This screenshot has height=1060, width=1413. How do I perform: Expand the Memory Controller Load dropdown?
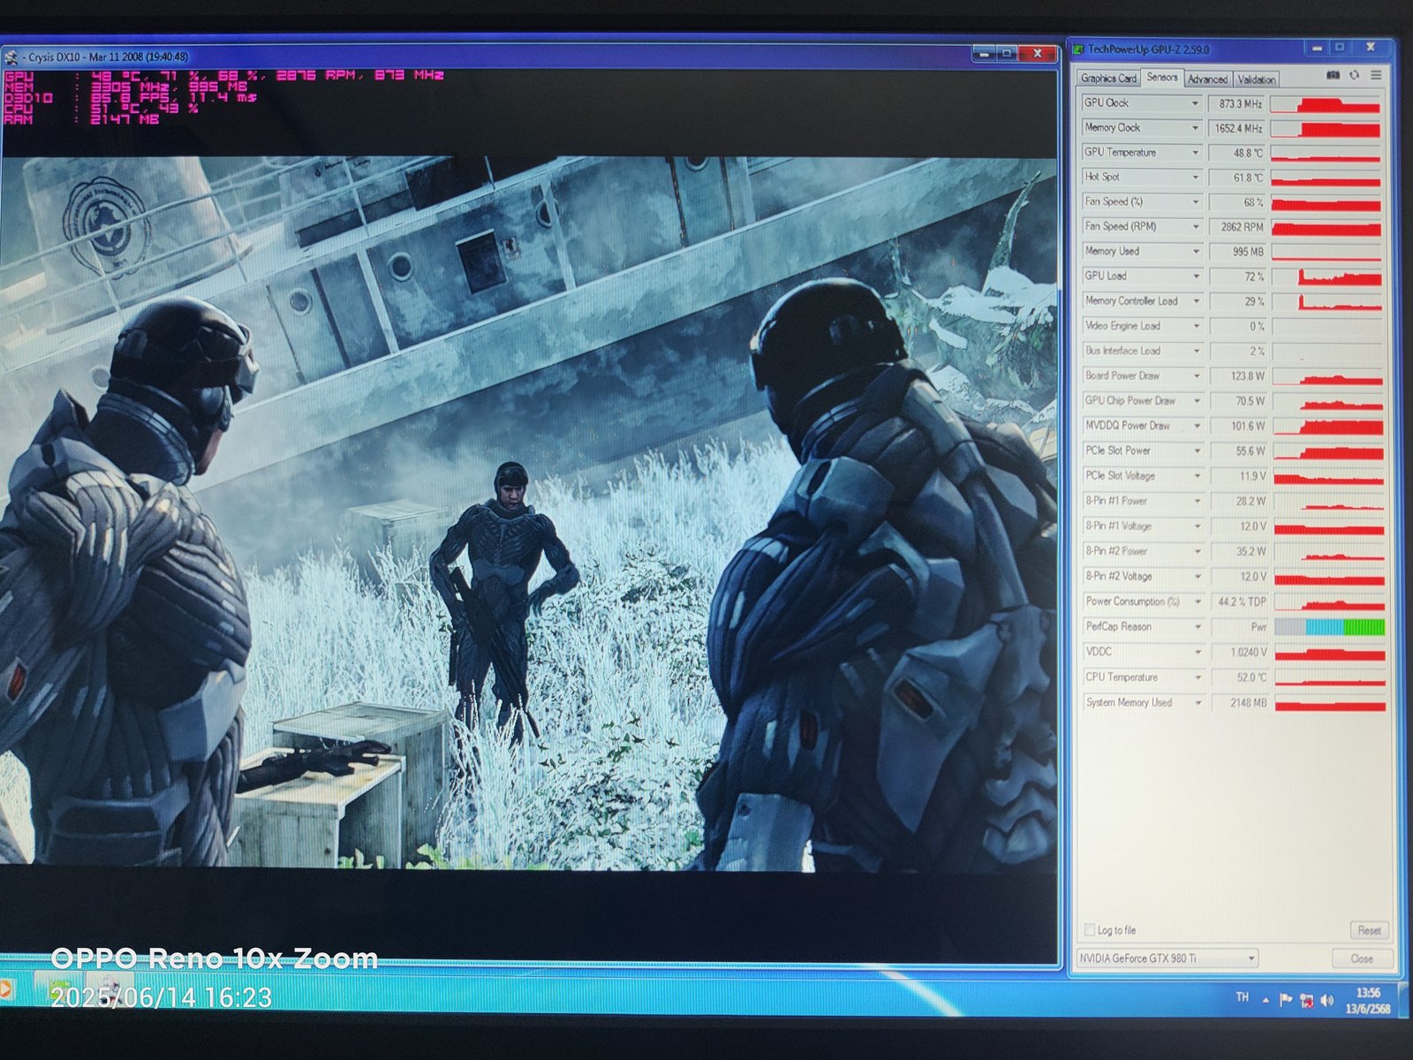[x=1197, y=301]
